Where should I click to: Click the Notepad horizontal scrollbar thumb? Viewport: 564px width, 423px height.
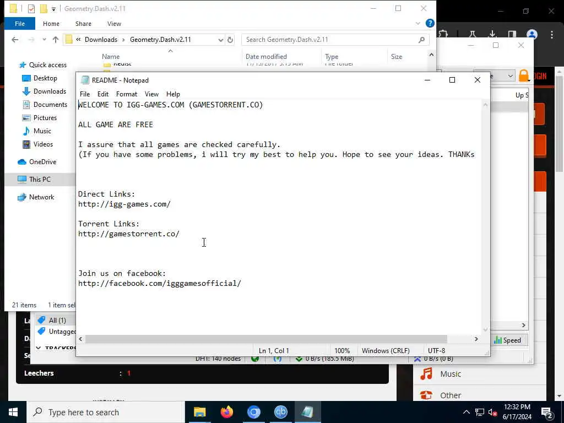[x=266, y=339]
